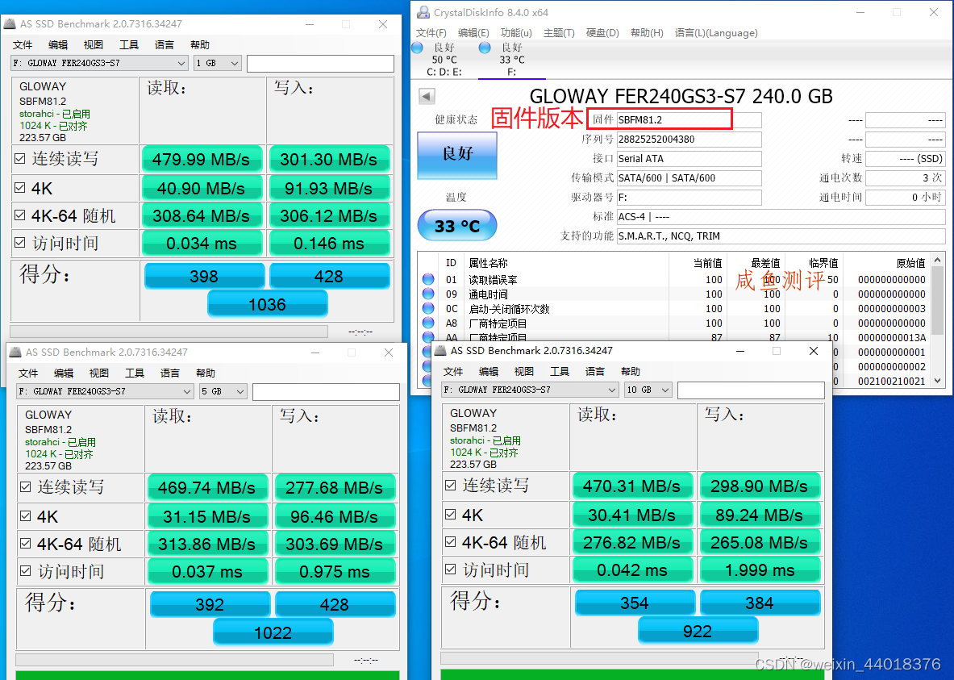Image resolution: width=954 pixels, height=680 pixels.
Task: Go to previous disk with the left arrow button
Action: 427,95
